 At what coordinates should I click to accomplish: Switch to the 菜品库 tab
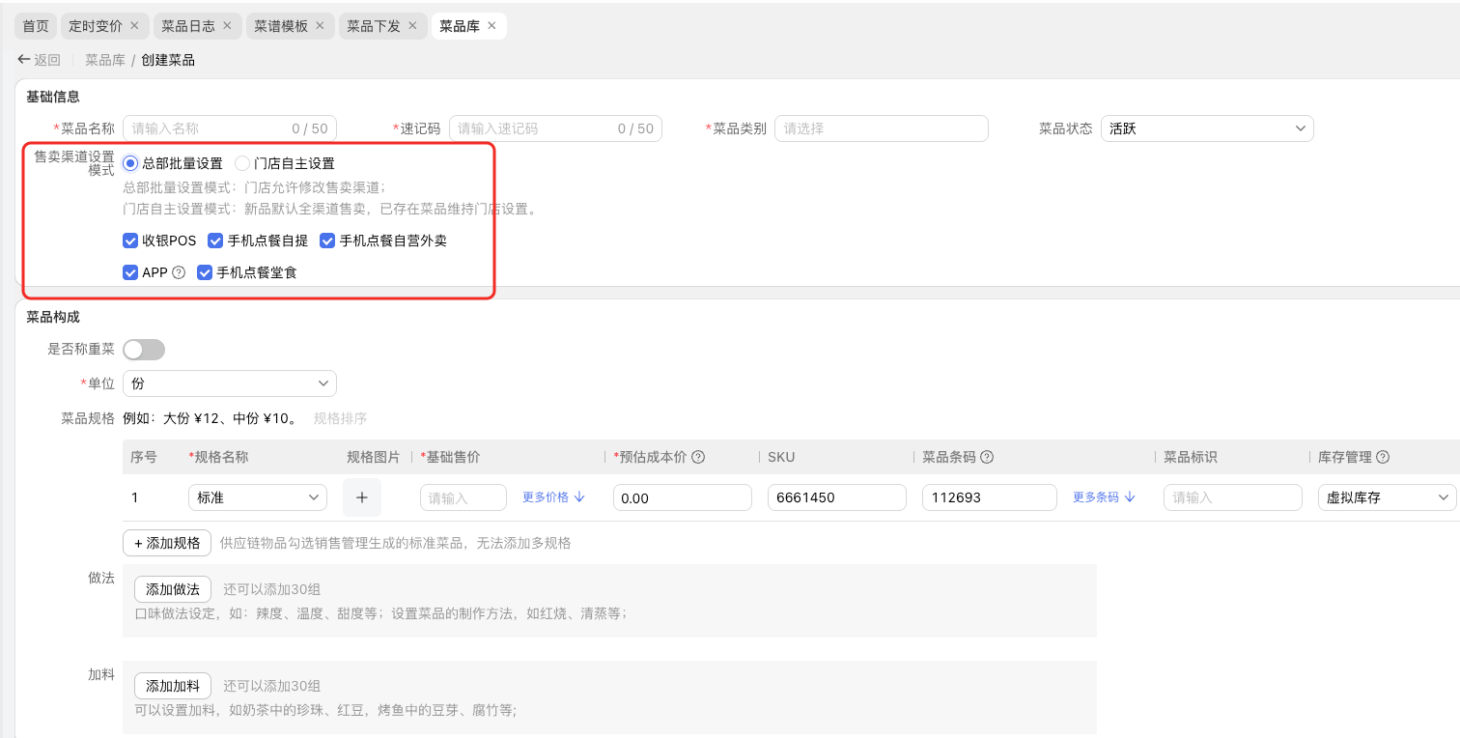coord(460,26)
